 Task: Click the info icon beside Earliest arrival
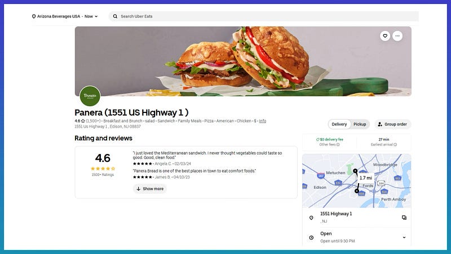[x=395, y=144]
